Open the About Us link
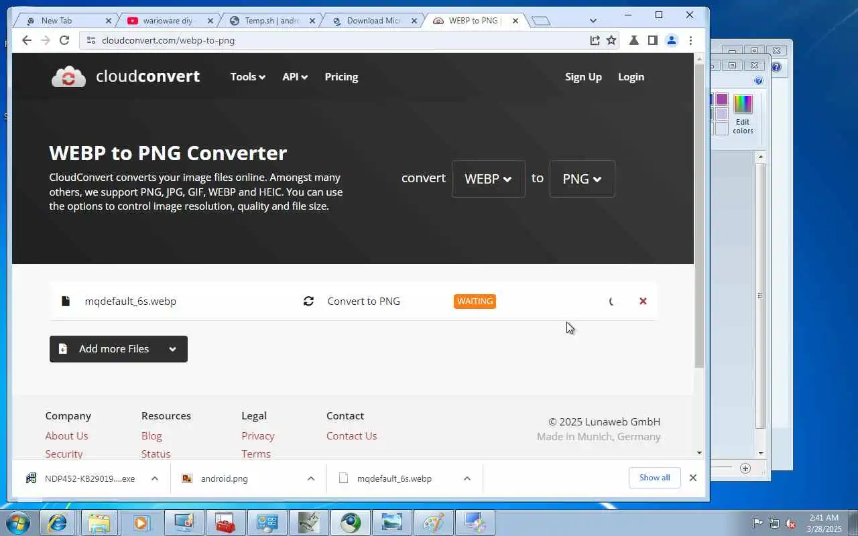The width and height of the screenshot is (858, 536). 66,435
